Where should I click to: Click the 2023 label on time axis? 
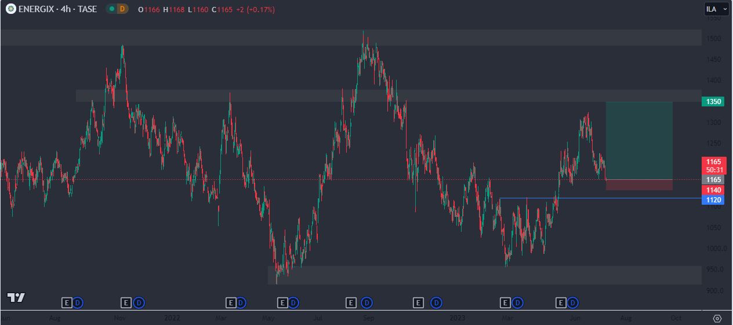tap(457, 318)
